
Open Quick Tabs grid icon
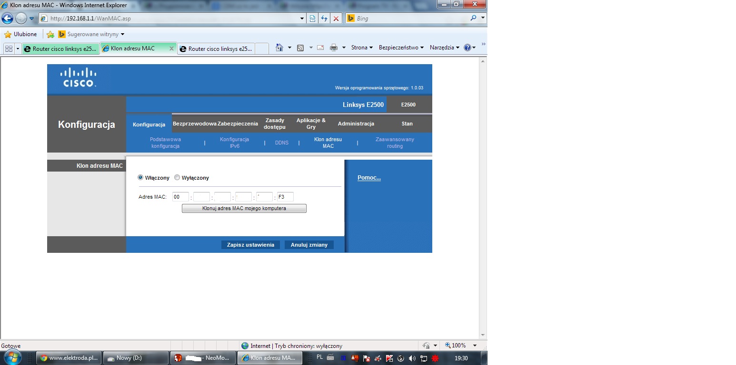click(x=9, y=48)
